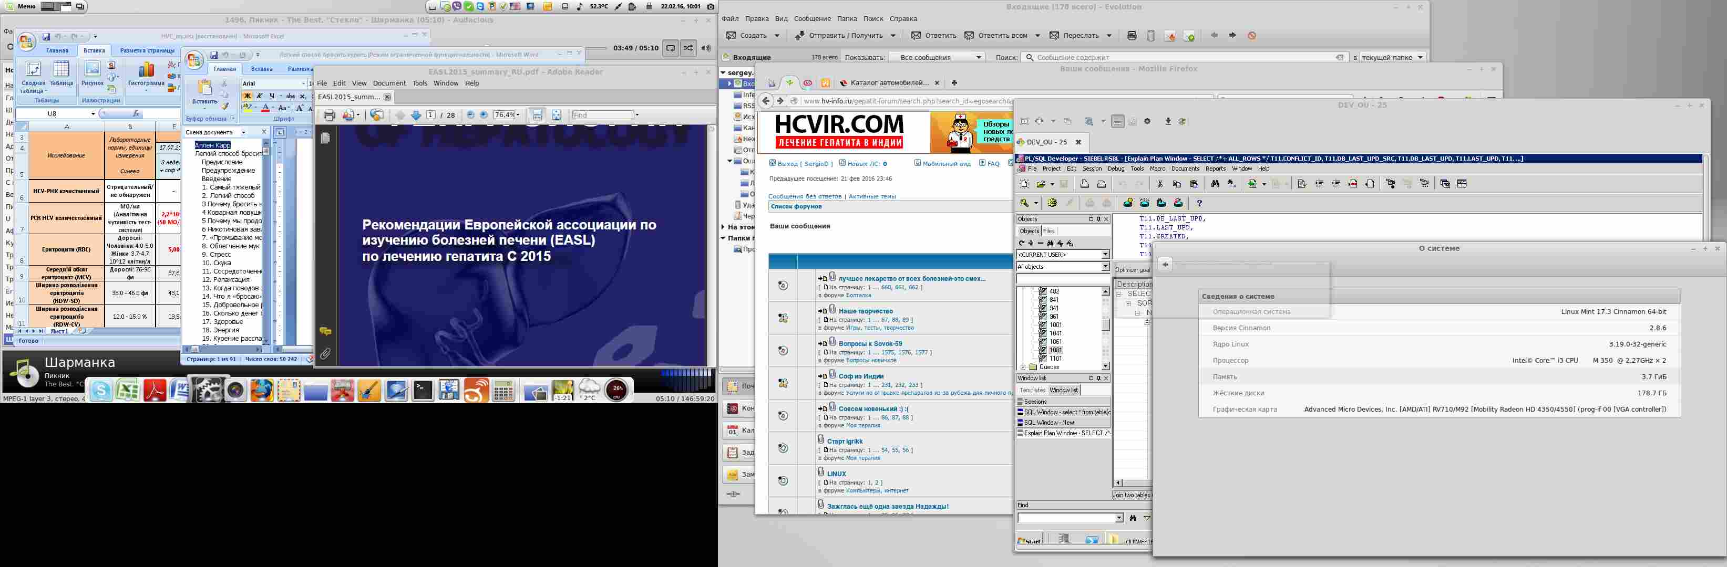Click the PL/SQL Developer Find binoculars icon
Image resolution: width=1727 pixels, height=567 pixels.
click(1215, 184)
